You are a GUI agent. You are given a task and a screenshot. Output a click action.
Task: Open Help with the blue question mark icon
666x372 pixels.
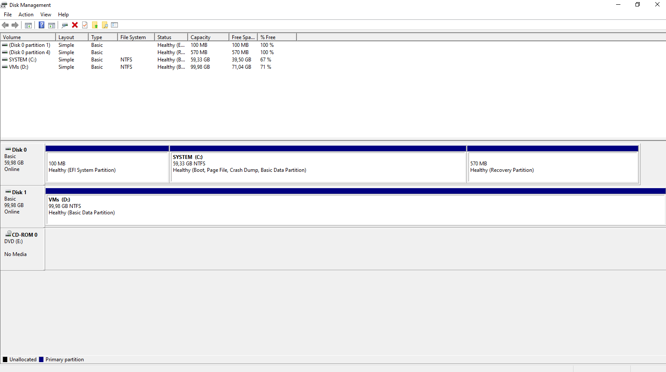[x=42, y=25]
